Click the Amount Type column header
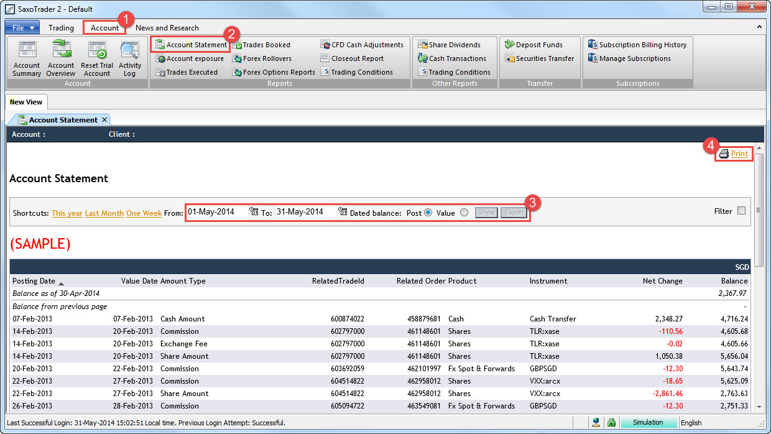 click(183, 281)
